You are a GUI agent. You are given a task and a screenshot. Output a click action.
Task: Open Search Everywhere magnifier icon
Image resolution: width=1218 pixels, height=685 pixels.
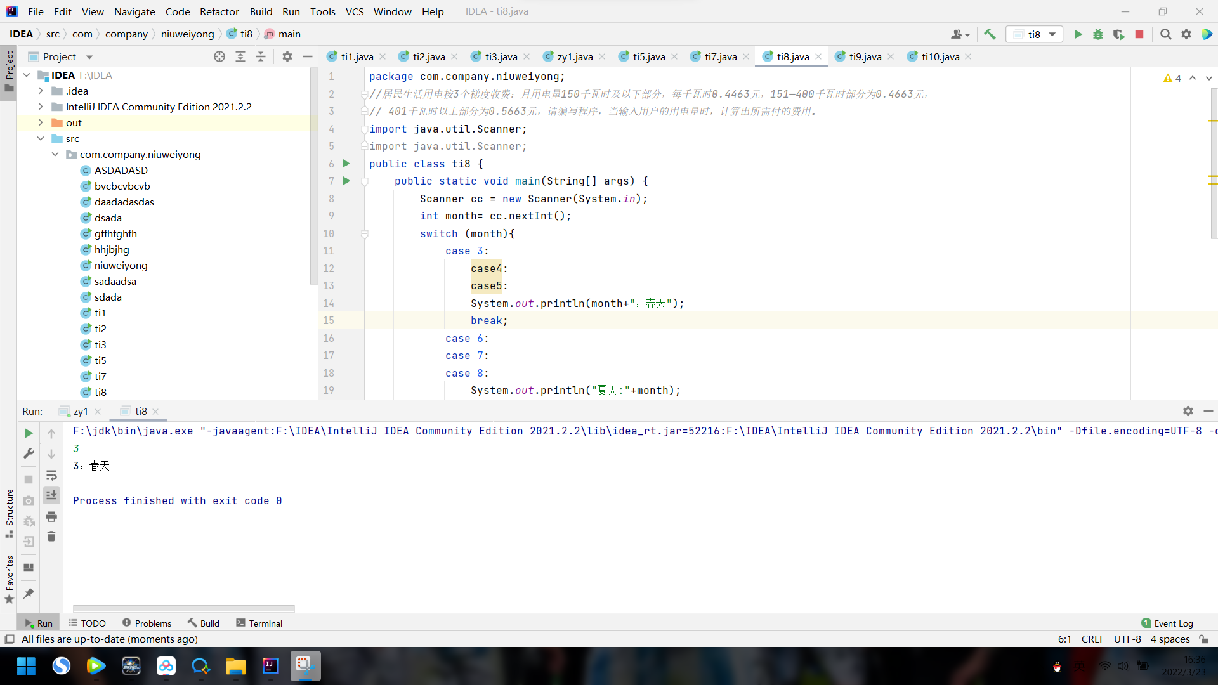(1165, 34)
